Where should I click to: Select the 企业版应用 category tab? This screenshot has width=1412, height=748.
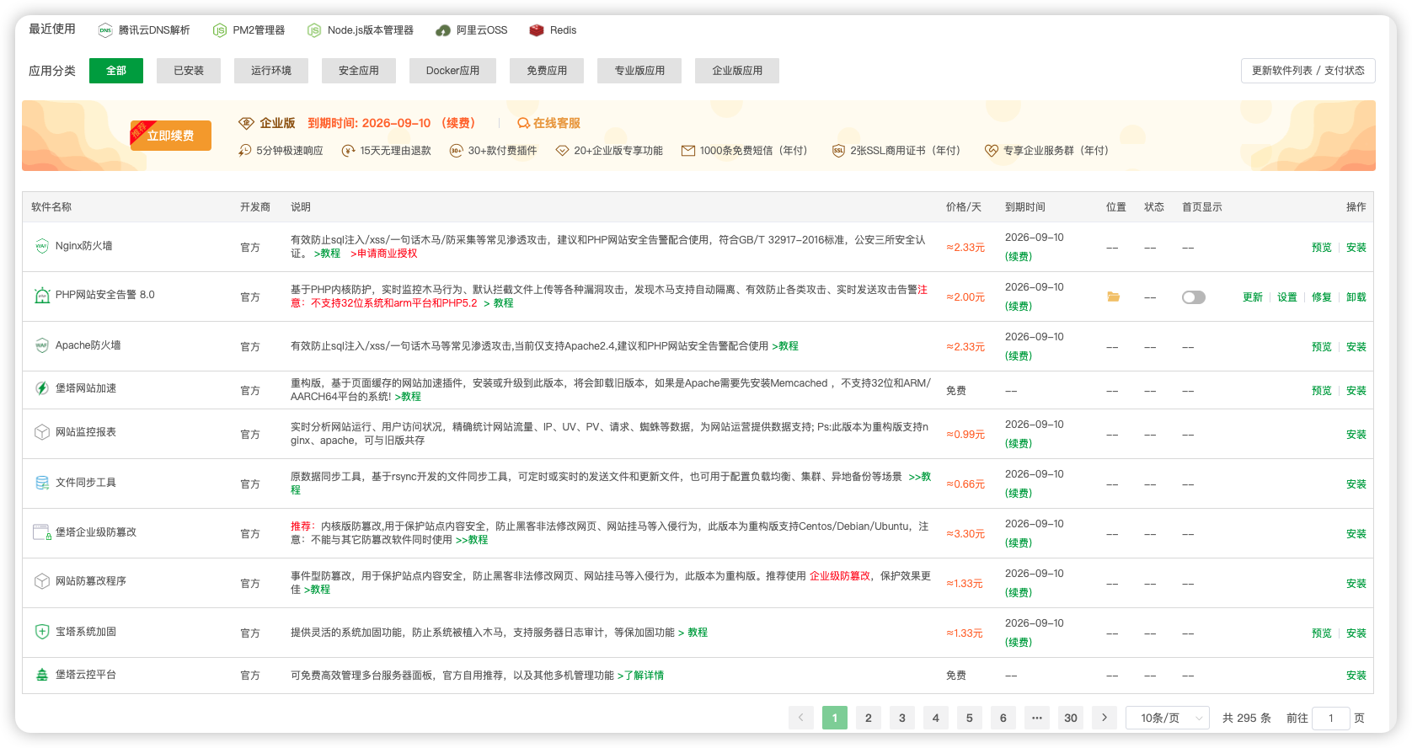pos(737,71)
